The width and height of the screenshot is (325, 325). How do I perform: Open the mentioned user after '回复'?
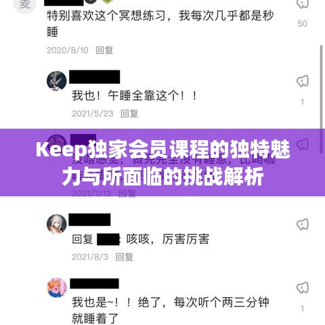pyautogui.click(x=108, y=240)
